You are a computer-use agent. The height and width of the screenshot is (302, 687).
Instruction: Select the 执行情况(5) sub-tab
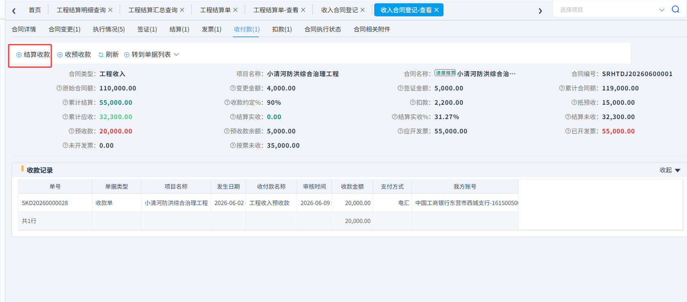(109, 29)
